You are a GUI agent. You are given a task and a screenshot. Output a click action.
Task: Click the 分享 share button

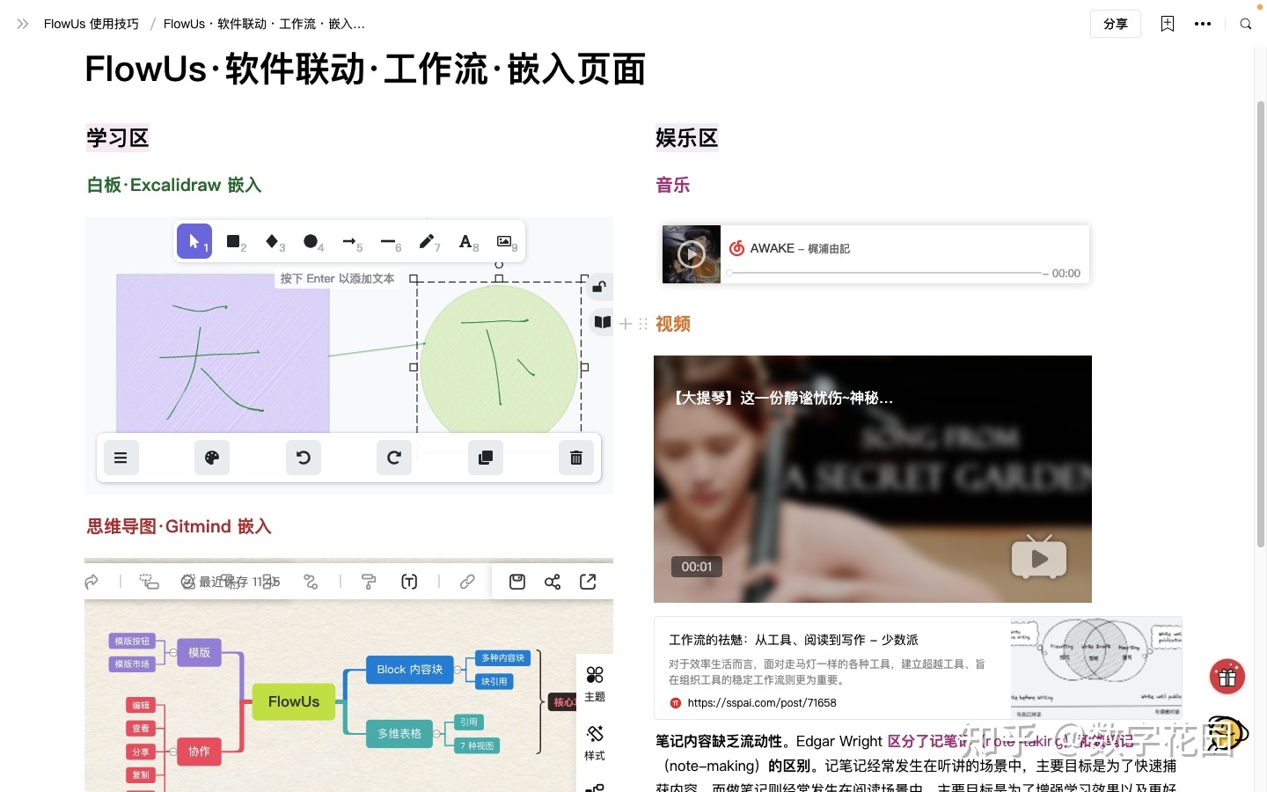[x=1116, y=24]
